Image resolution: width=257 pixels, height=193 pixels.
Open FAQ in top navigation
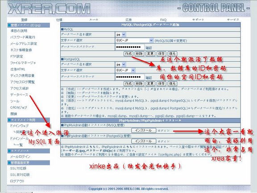(x=163, y=20)
